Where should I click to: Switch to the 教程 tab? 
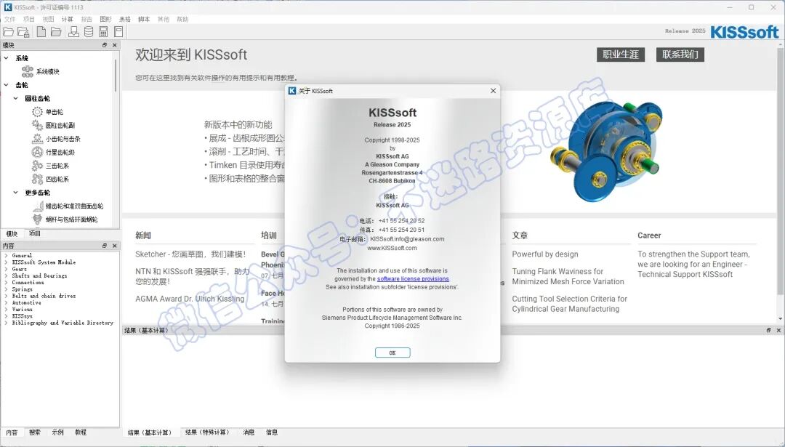click(x=81, y=432)
